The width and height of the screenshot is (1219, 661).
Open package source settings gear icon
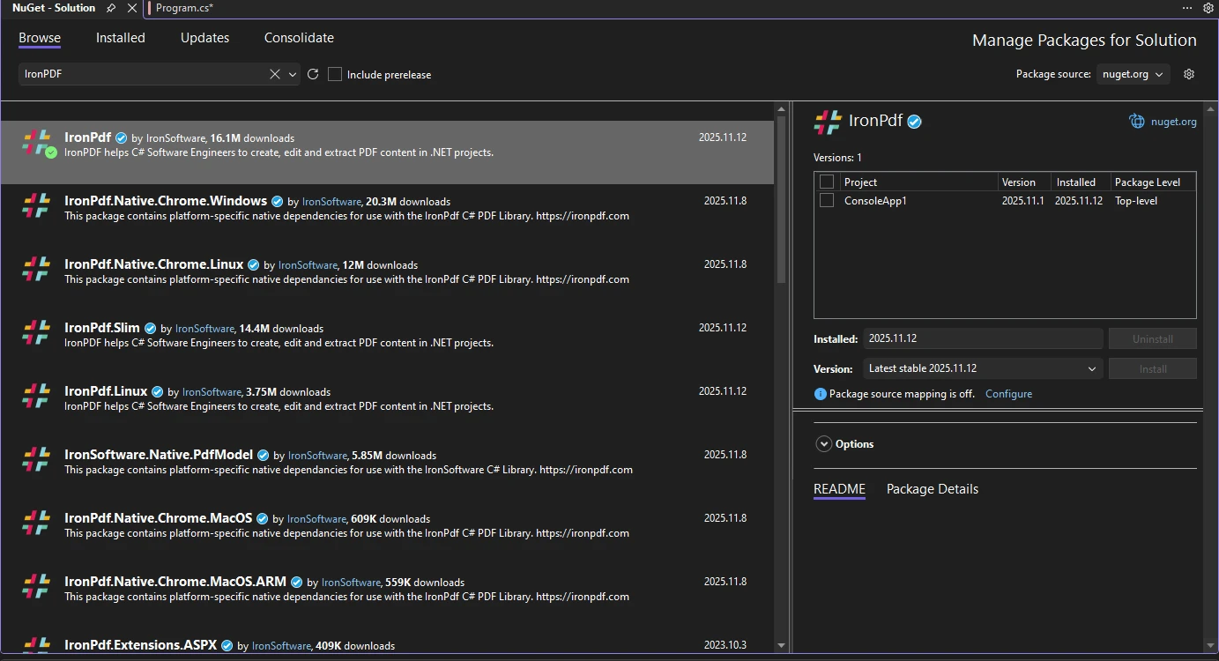click(1189, 75)
